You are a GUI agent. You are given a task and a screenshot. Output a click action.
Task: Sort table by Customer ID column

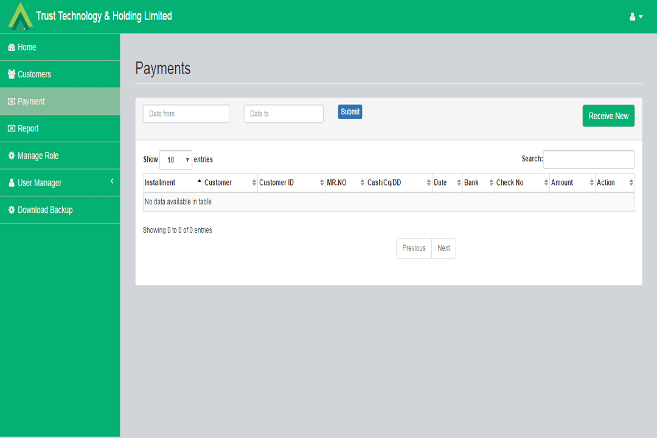pyautogui.click(x=291, y=182)
